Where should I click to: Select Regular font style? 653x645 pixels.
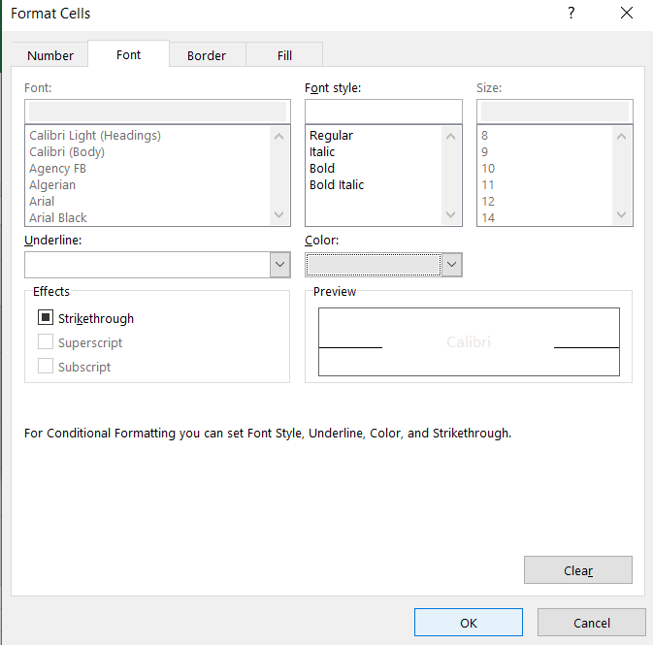point(331,135)
